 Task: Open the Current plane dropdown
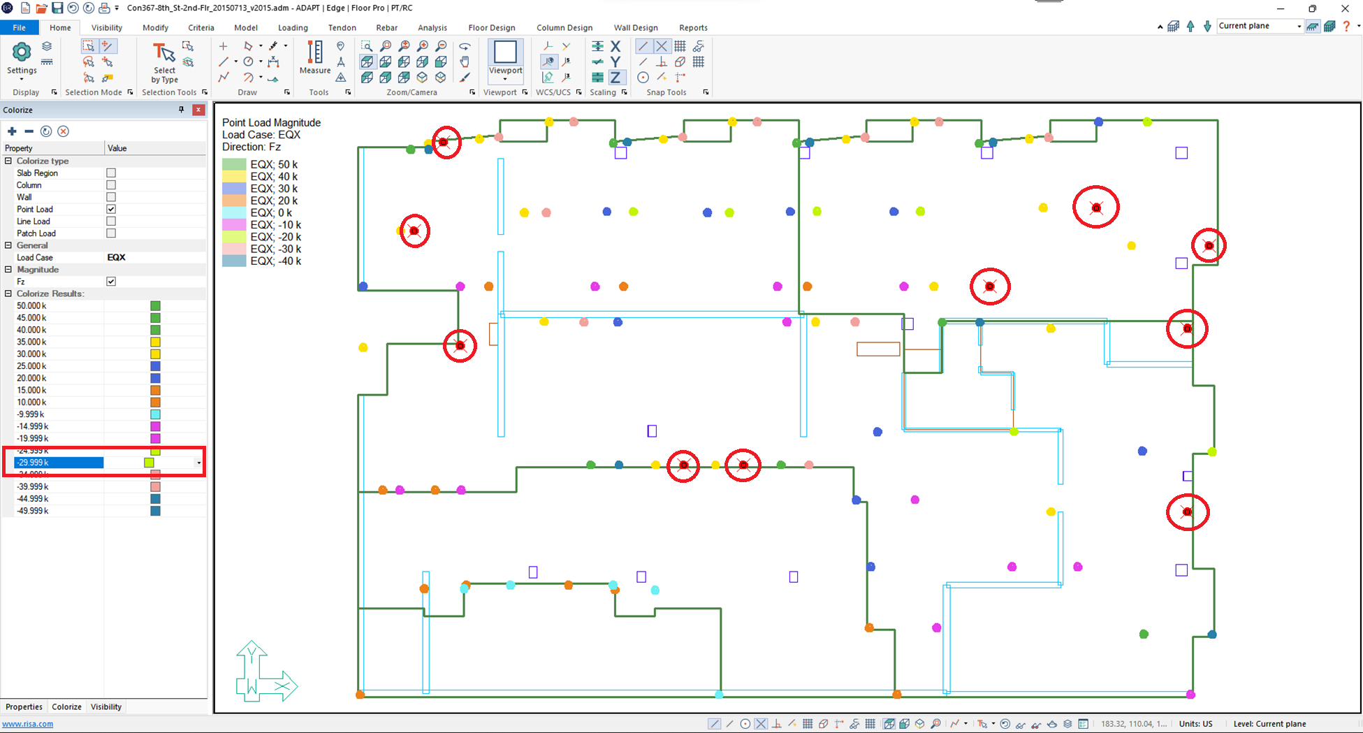(x=1299, y=27)
